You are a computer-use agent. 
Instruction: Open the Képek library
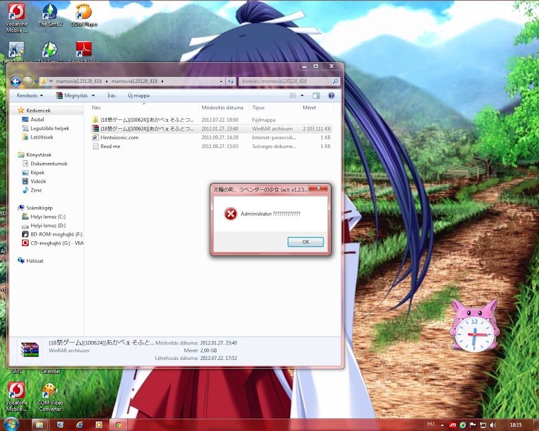click(x=37, y=173)
